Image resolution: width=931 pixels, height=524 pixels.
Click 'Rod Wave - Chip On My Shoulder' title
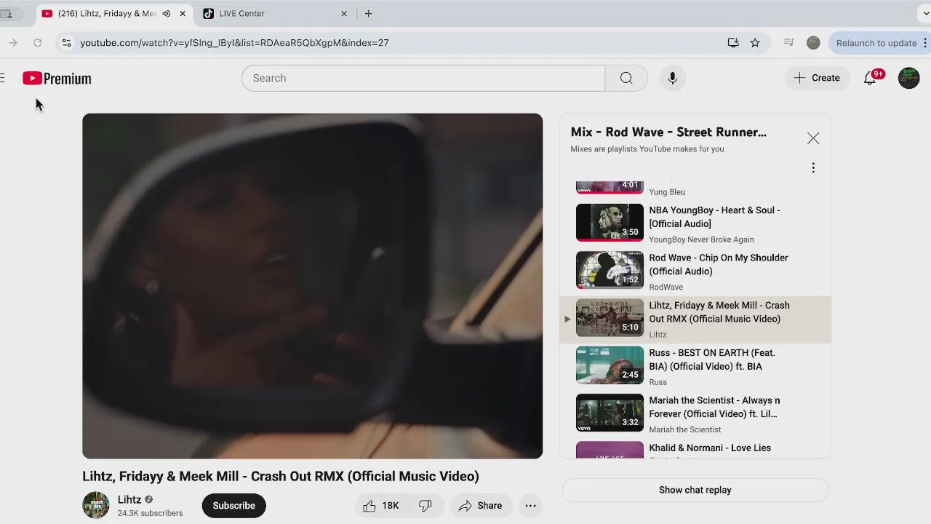(x=719, y=264)
